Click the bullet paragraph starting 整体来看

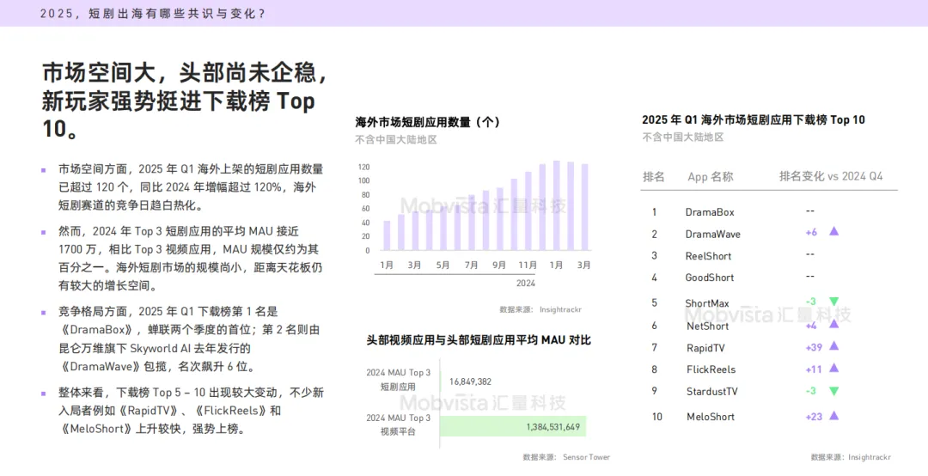pos(191,411)
